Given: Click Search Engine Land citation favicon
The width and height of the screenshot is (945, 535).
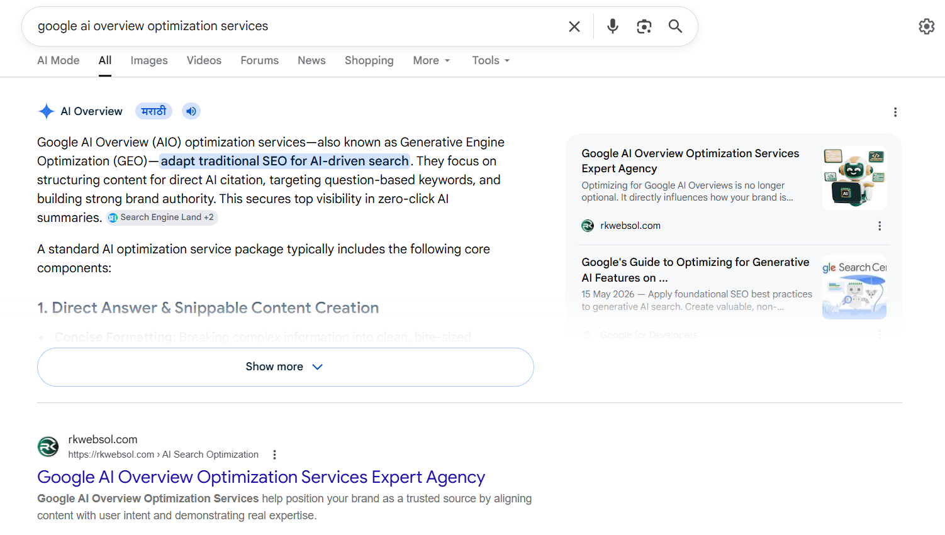Looking at the screenshot, I should click(x=113, y=218).
